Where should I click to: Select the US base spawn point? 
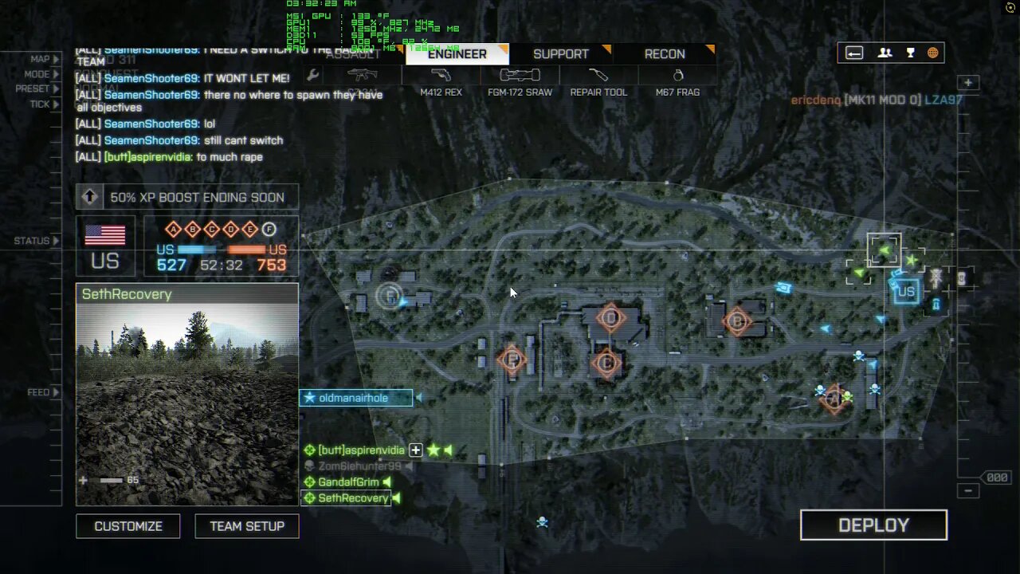pyautogui.click(x=906, y=292)
